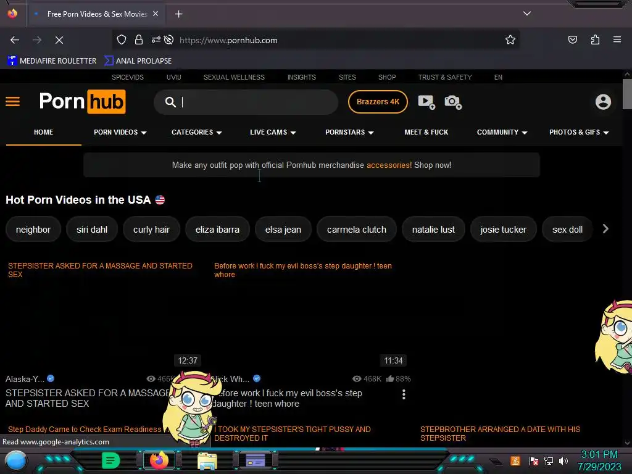This screenshot has width=632, height=474.
Task: Expand the PORN VIDEOS dropdown
Action: coord(120,132)
